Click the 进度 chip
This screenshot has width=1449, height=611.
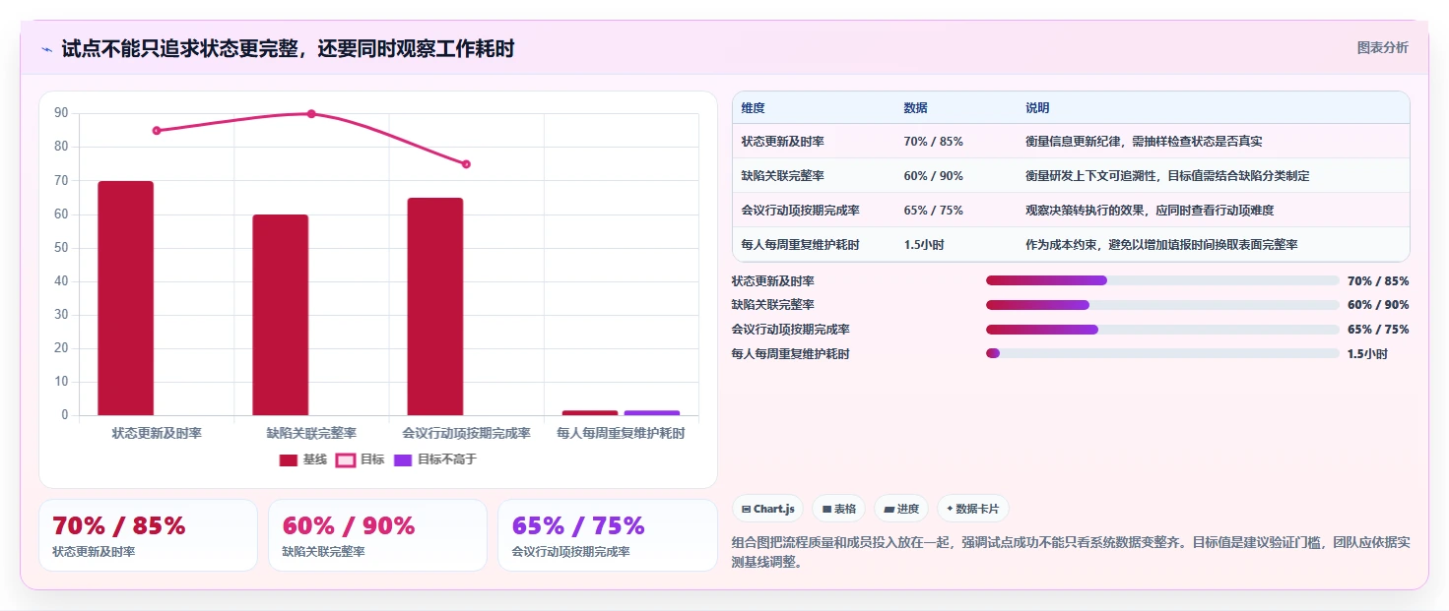click(x=901, y=509)
